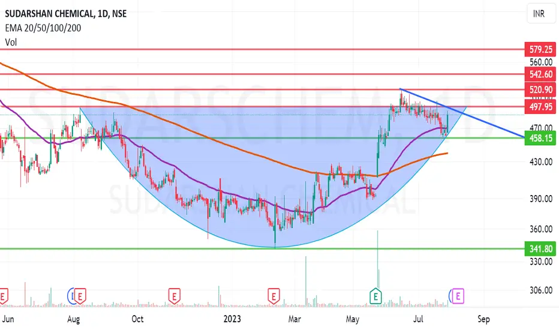Select the tall volume bar above green earnings marker
The width and height of the screenshot is (559, 330).
click(377, 259)
